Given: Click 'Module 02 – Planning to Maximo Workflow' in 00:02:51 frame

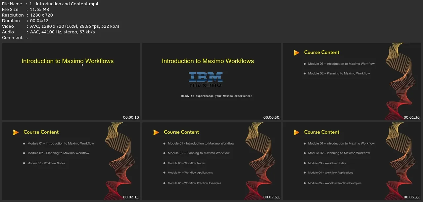Looking at the screenshot, I should pos(199,153).
